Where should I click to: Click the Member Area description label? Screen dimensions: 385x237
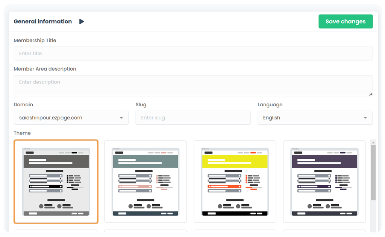click(45, 69)
